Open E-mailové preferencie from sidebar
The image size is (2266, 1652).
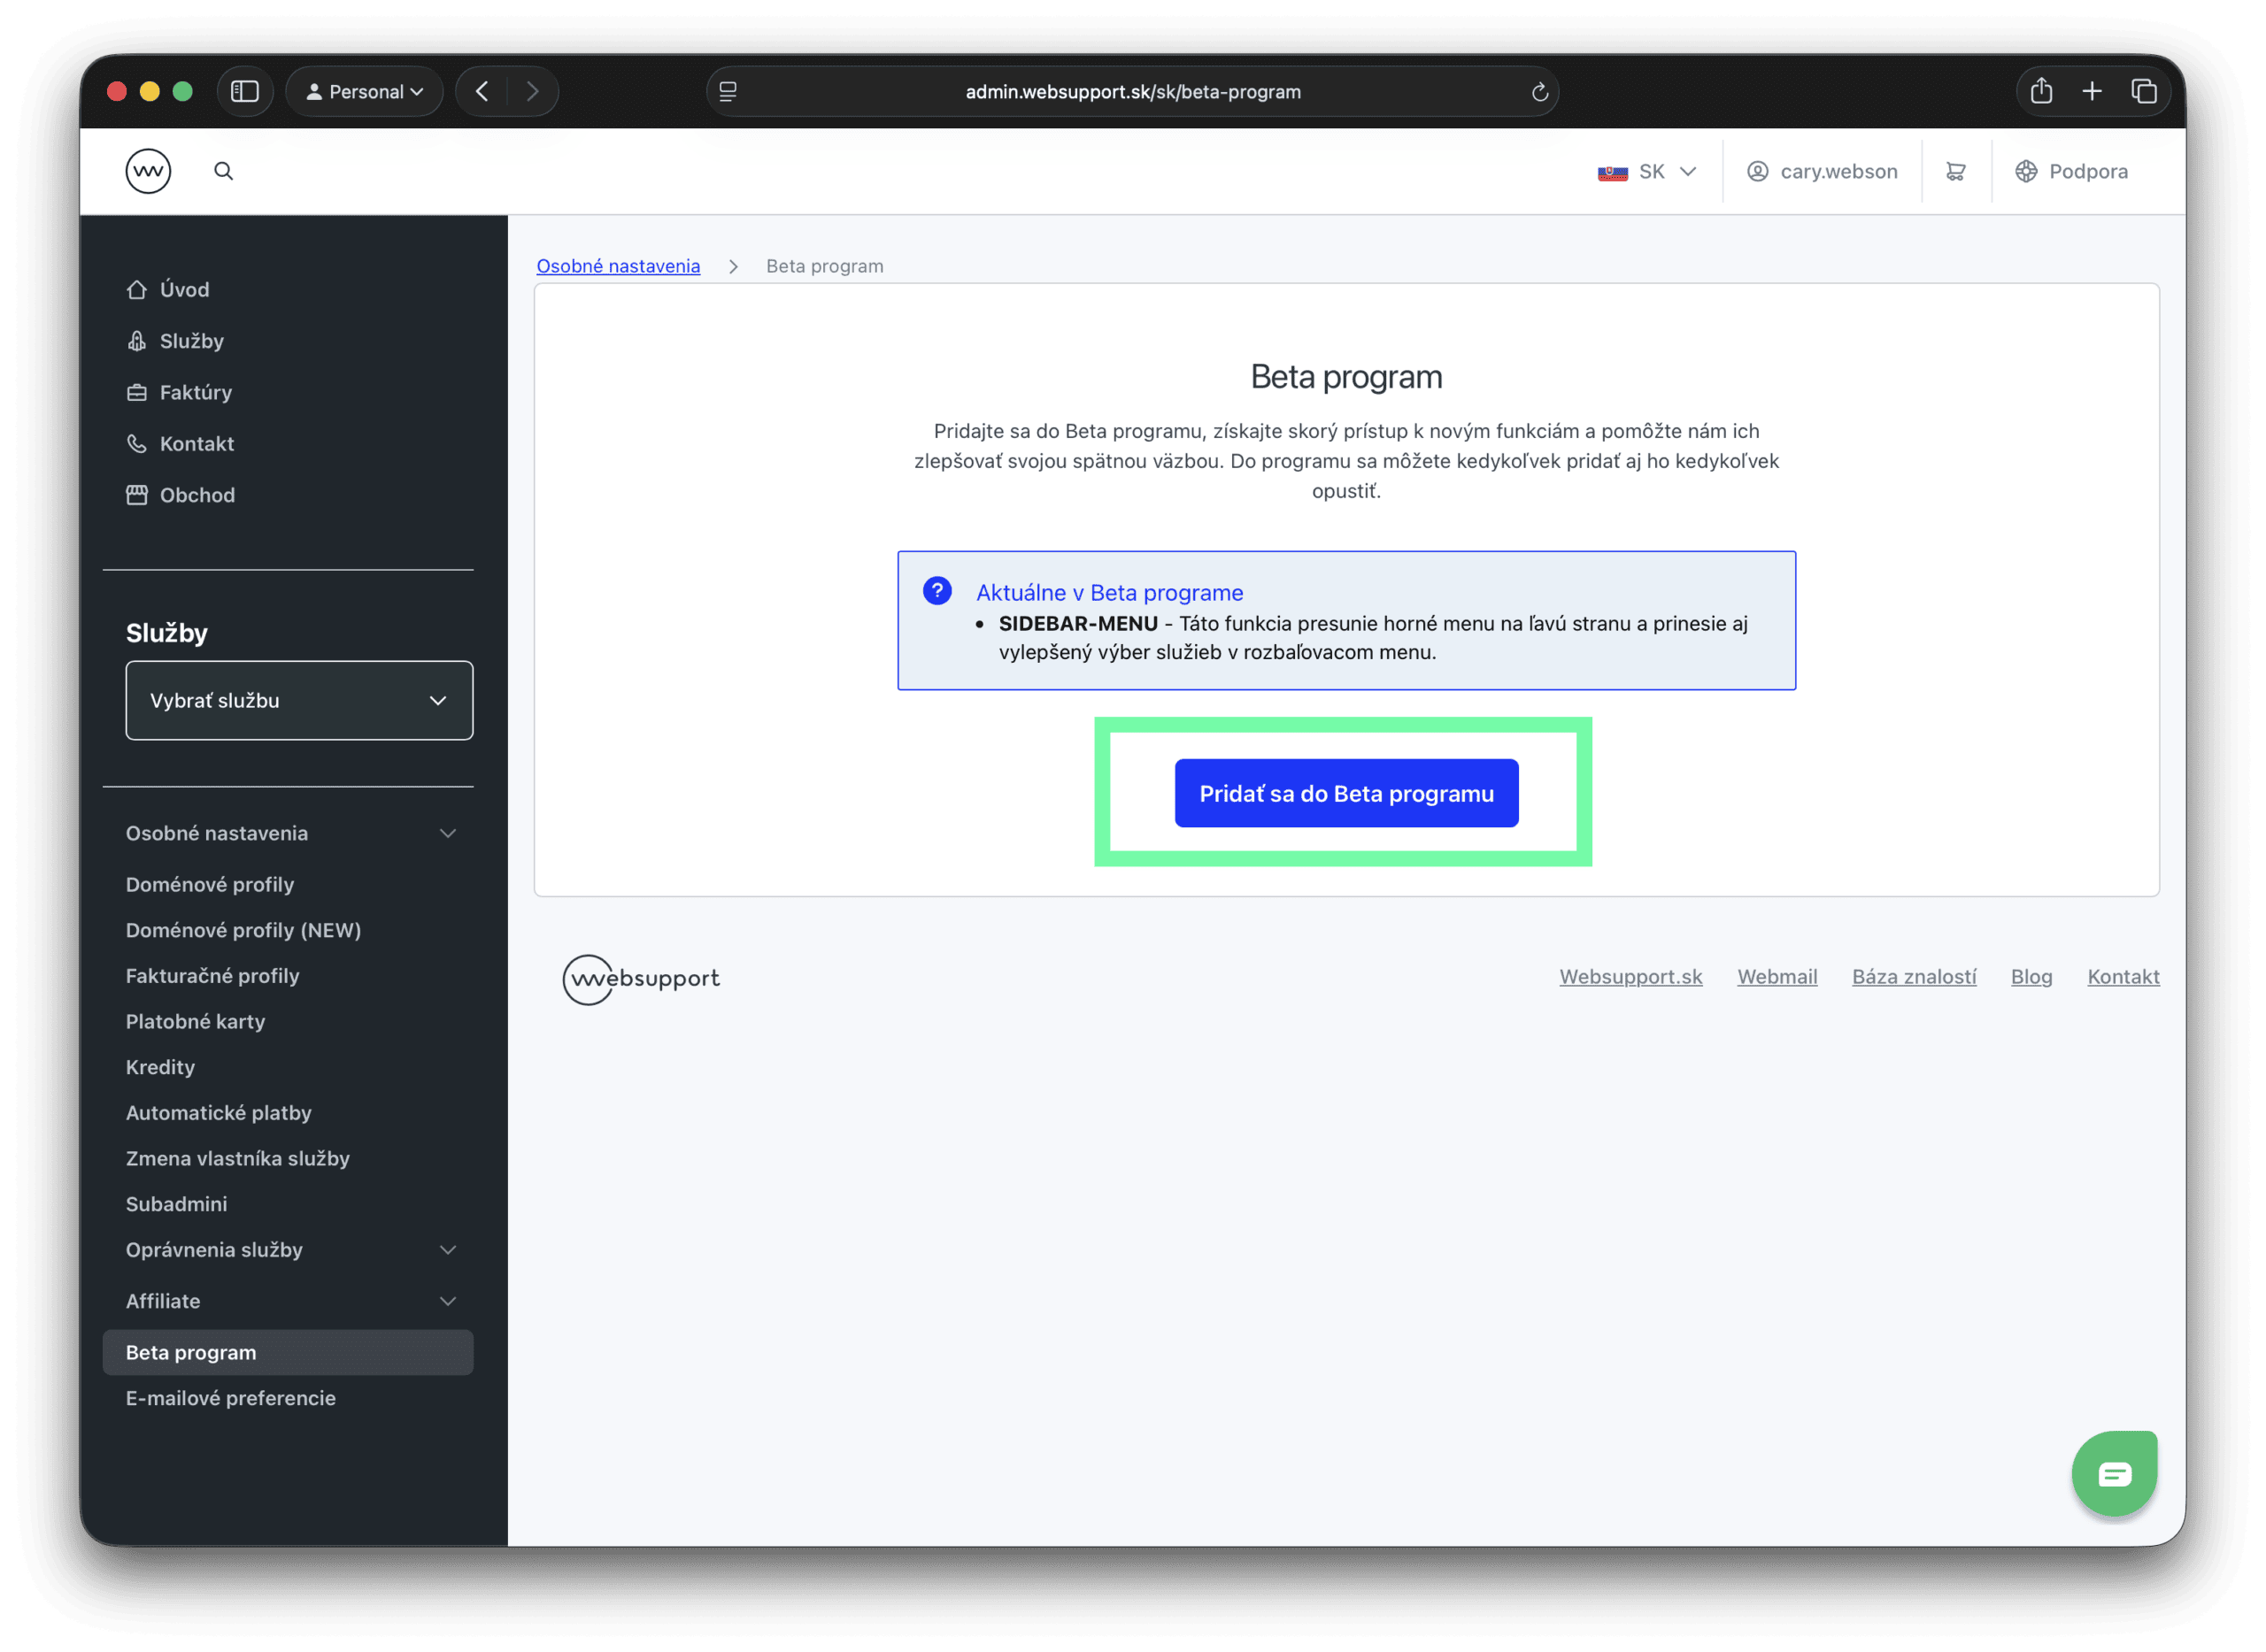pyautogui.click(x=230, y=1398)
